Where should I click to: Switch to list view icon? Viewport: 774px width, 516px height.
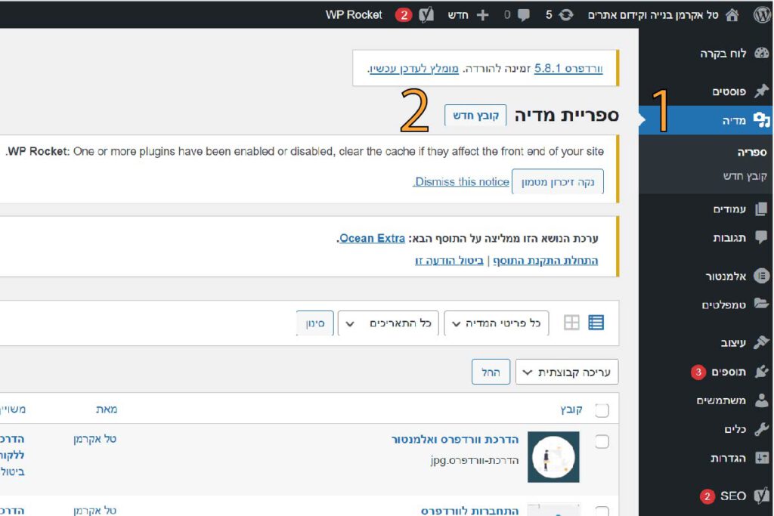tap(596, 323)
